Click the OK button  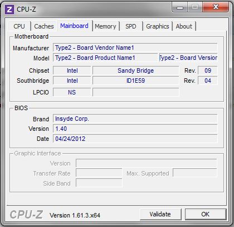206,214
